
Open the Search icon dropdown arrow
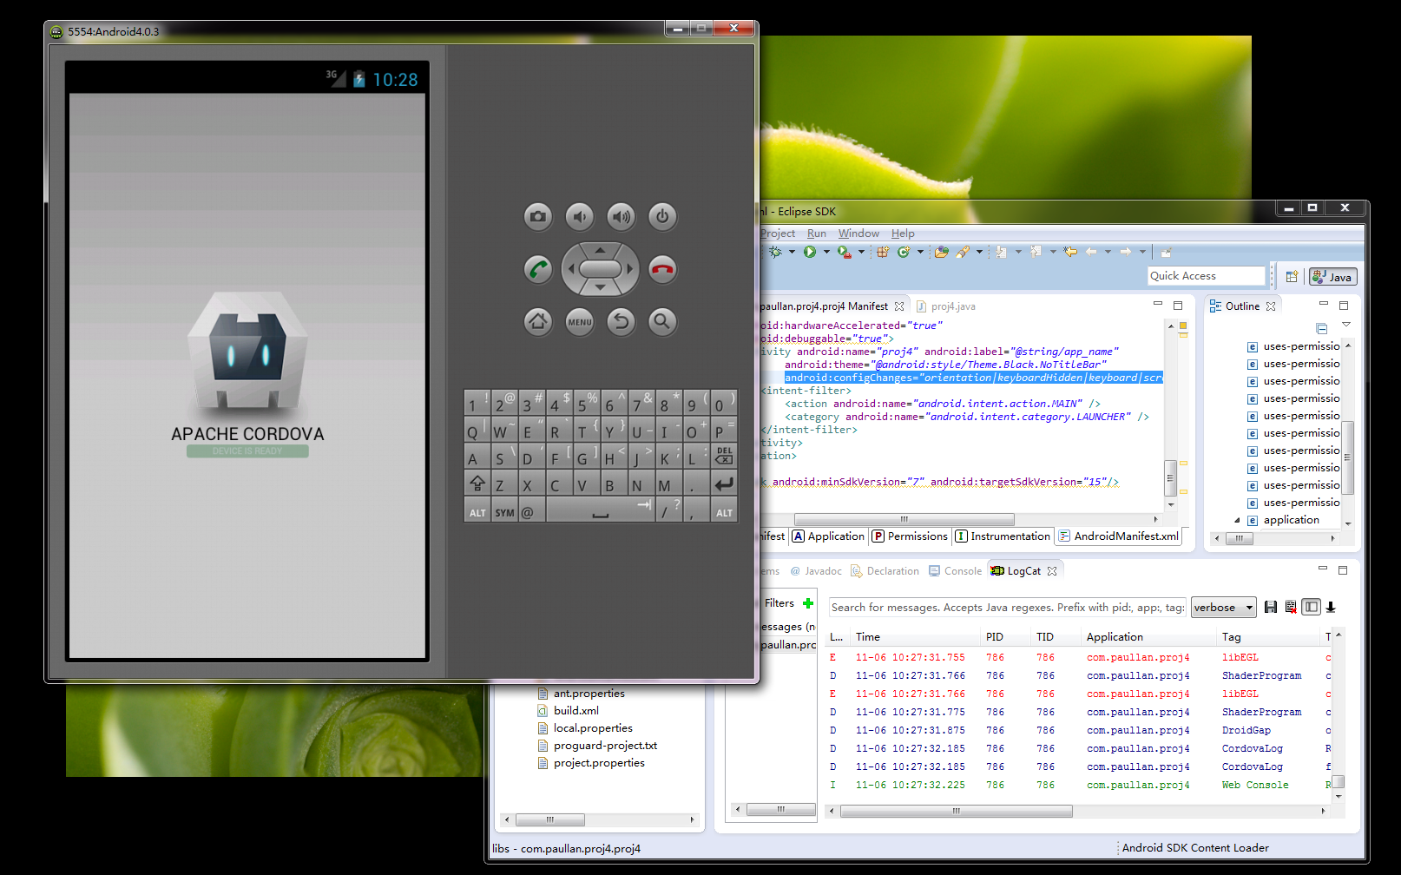point(979,252)
